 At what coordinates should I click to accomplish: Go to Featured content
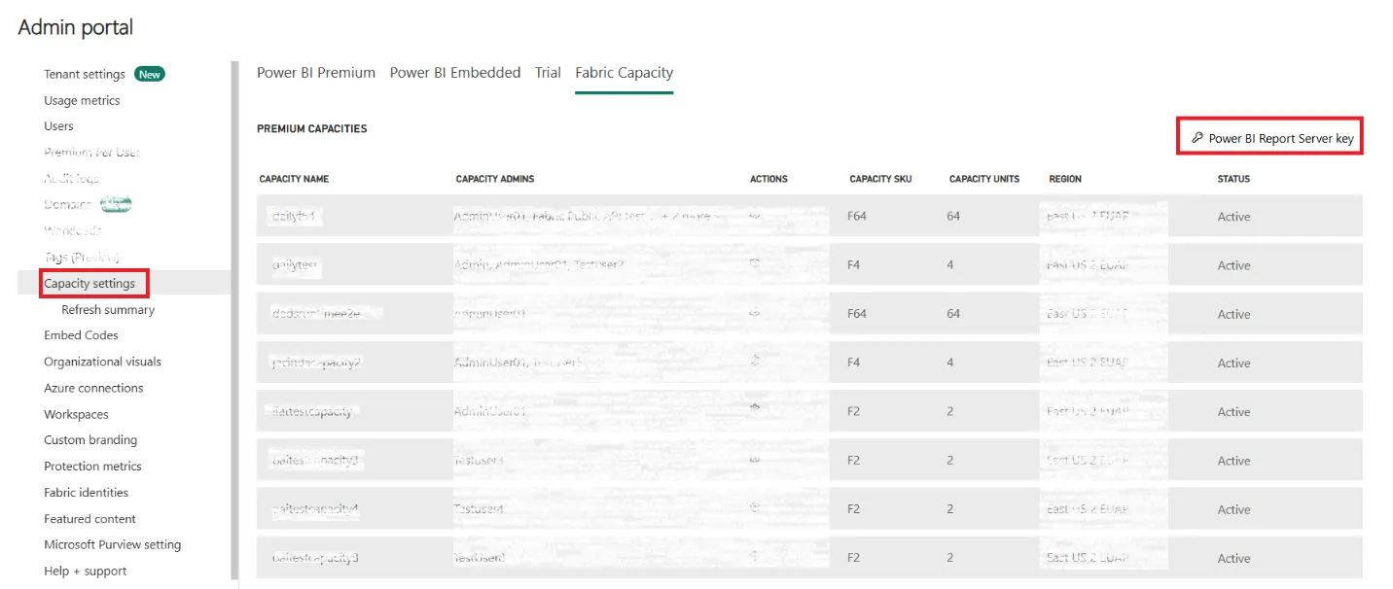point(89,519)
